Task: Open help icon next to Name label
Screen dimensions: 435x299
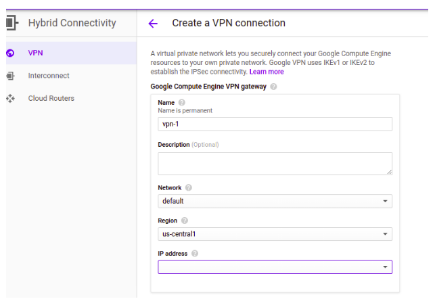Action: coord(182,103)
